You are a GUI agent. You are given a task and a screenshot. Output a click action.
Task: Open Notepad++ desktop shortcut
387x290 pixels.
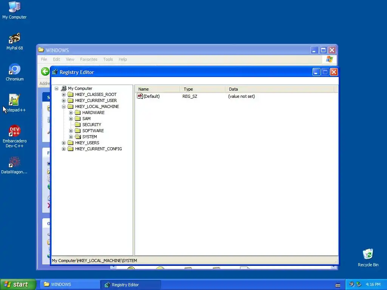pos(14,103)
